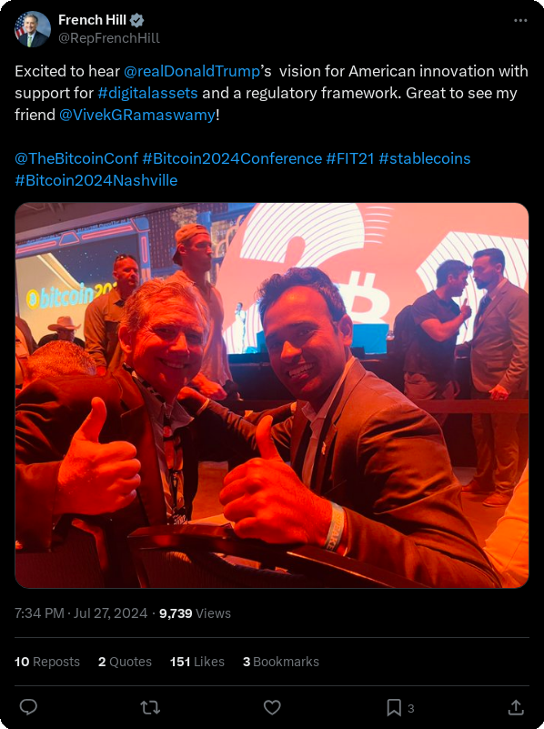This screenshot has width=544, height=729.
Task: Click the #Bitcoin2024Nashville hashtag
Action: pyautogui.click(x=96, y=180)
